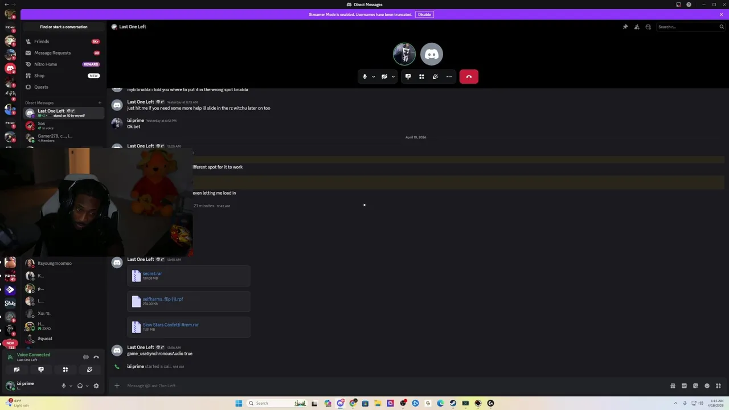Turn on camera in voice panel

pyautogui.click(x=17, y=370)
